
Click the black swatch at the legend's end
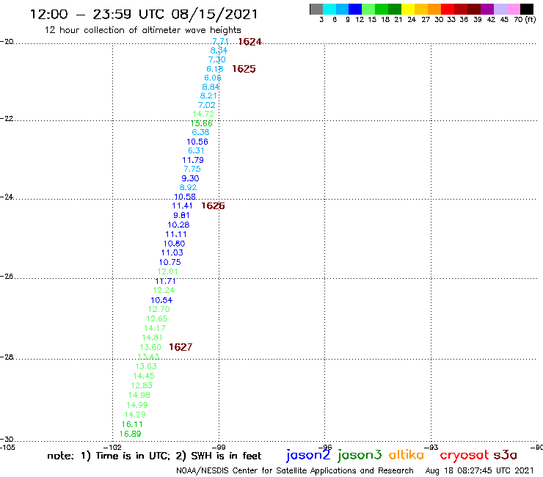coord(527,9)
